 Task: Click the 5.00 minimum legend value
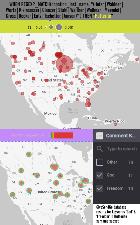(x=39, y=27)
